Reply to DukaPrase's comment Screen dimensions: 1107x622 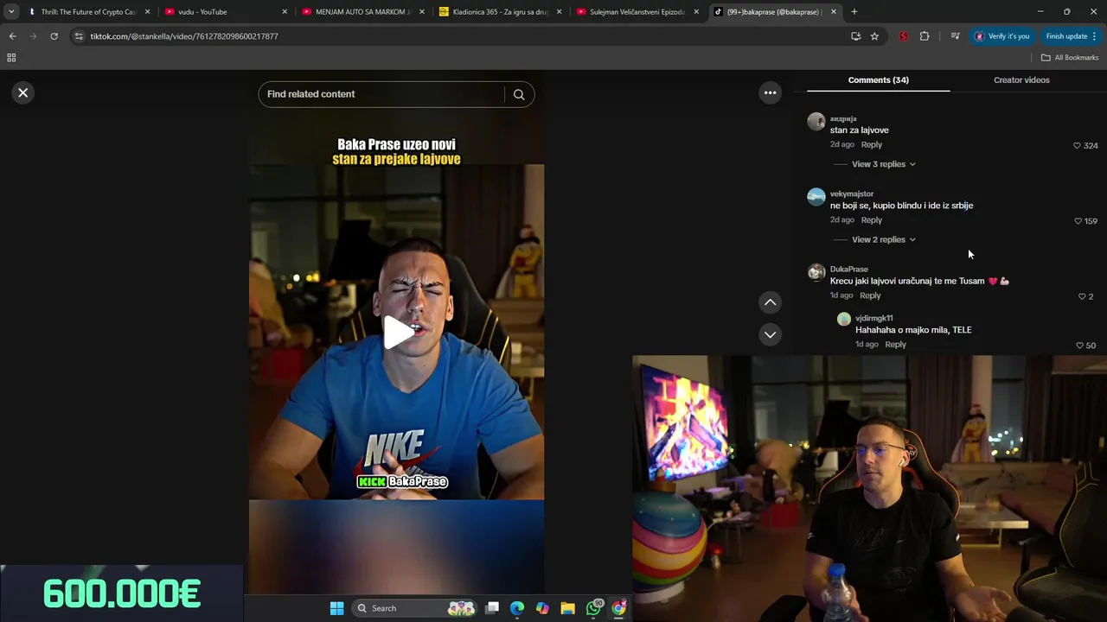(870, 295)
